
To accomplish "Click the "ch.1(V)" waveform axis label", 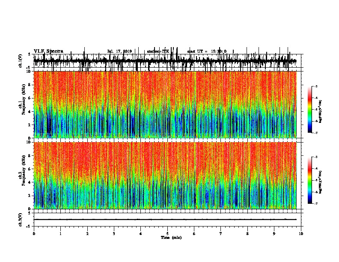I will [21, 61].
